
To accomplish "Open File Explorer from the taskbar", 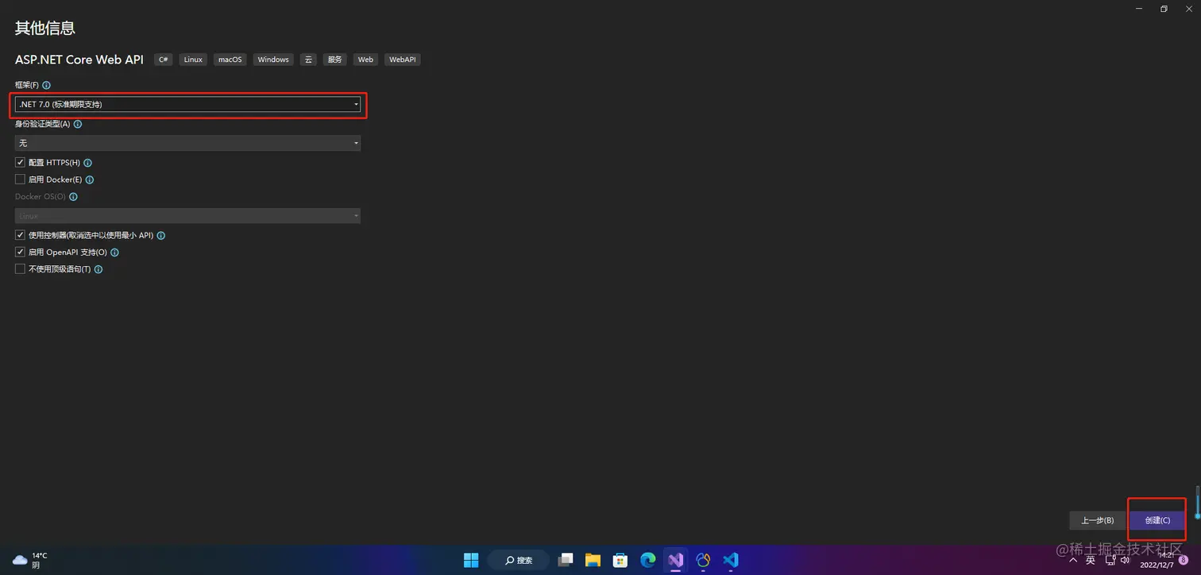I will 593,560.
